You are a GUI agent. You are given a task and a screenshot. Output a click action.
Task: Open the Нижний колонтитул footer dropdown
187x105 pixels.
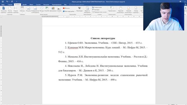[129, 10]
